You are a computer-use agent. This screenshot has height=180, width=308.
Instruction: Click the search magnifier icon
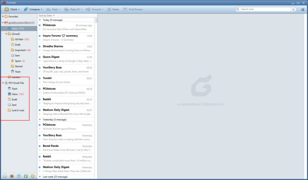238,9
